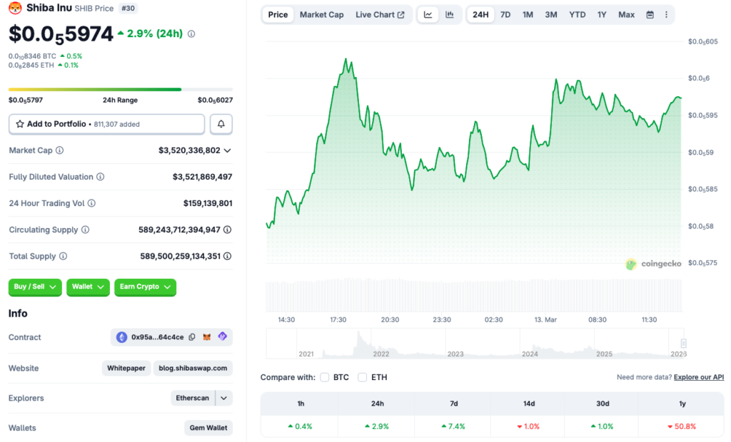The width and height of the screenshot is (731, 442).
Task: Click the Ethereum network icon beside the contract
Action: click(121, 337)
